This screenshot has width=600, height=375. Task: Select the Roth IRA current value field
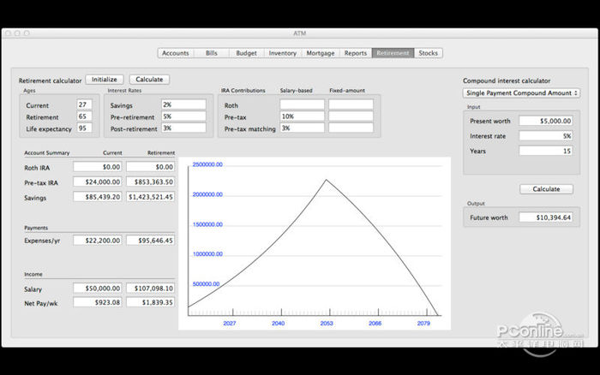tap(98, 167)
